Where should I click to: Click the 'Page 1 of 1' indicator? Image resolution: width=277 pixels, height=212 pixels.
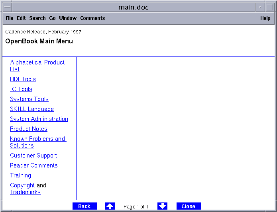136,206
